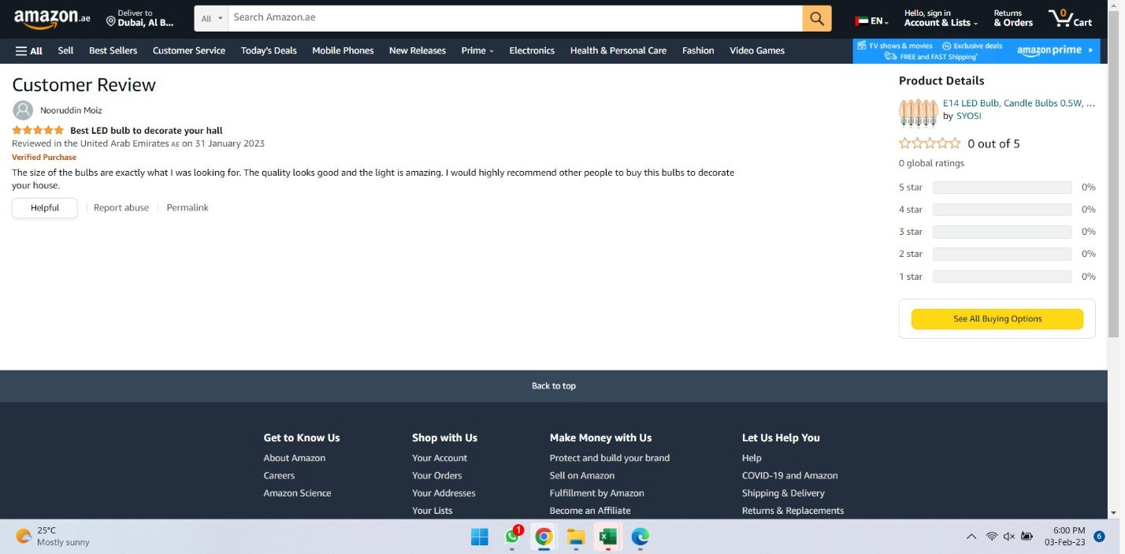This screenshot has width=1125, height=554.
Task: Click the E14 LED bulb product thumbnail
Action: tap(918, 113)
